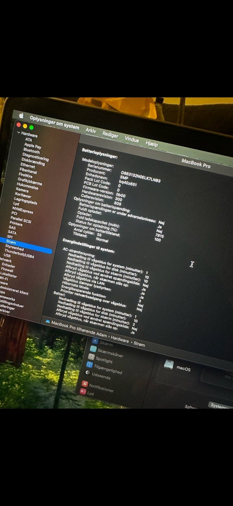The image size is (233, 506).
Task: Select Styreenhed in the sidebar
Action: (x=15, y=248)
